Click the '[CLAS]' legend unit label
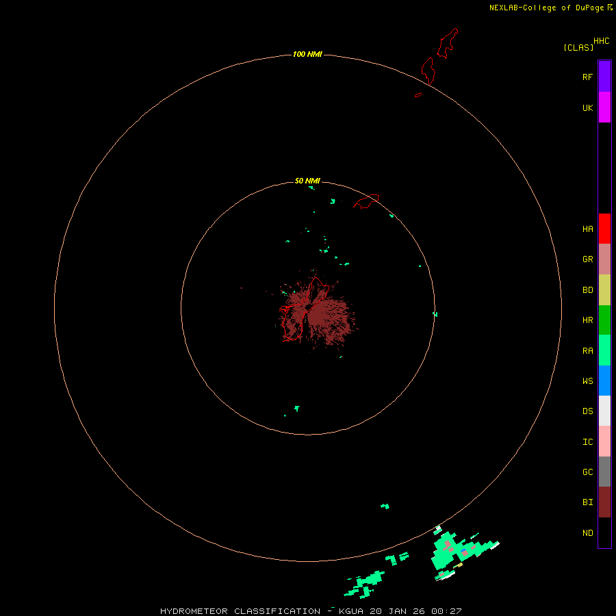 tap(578, 47)
